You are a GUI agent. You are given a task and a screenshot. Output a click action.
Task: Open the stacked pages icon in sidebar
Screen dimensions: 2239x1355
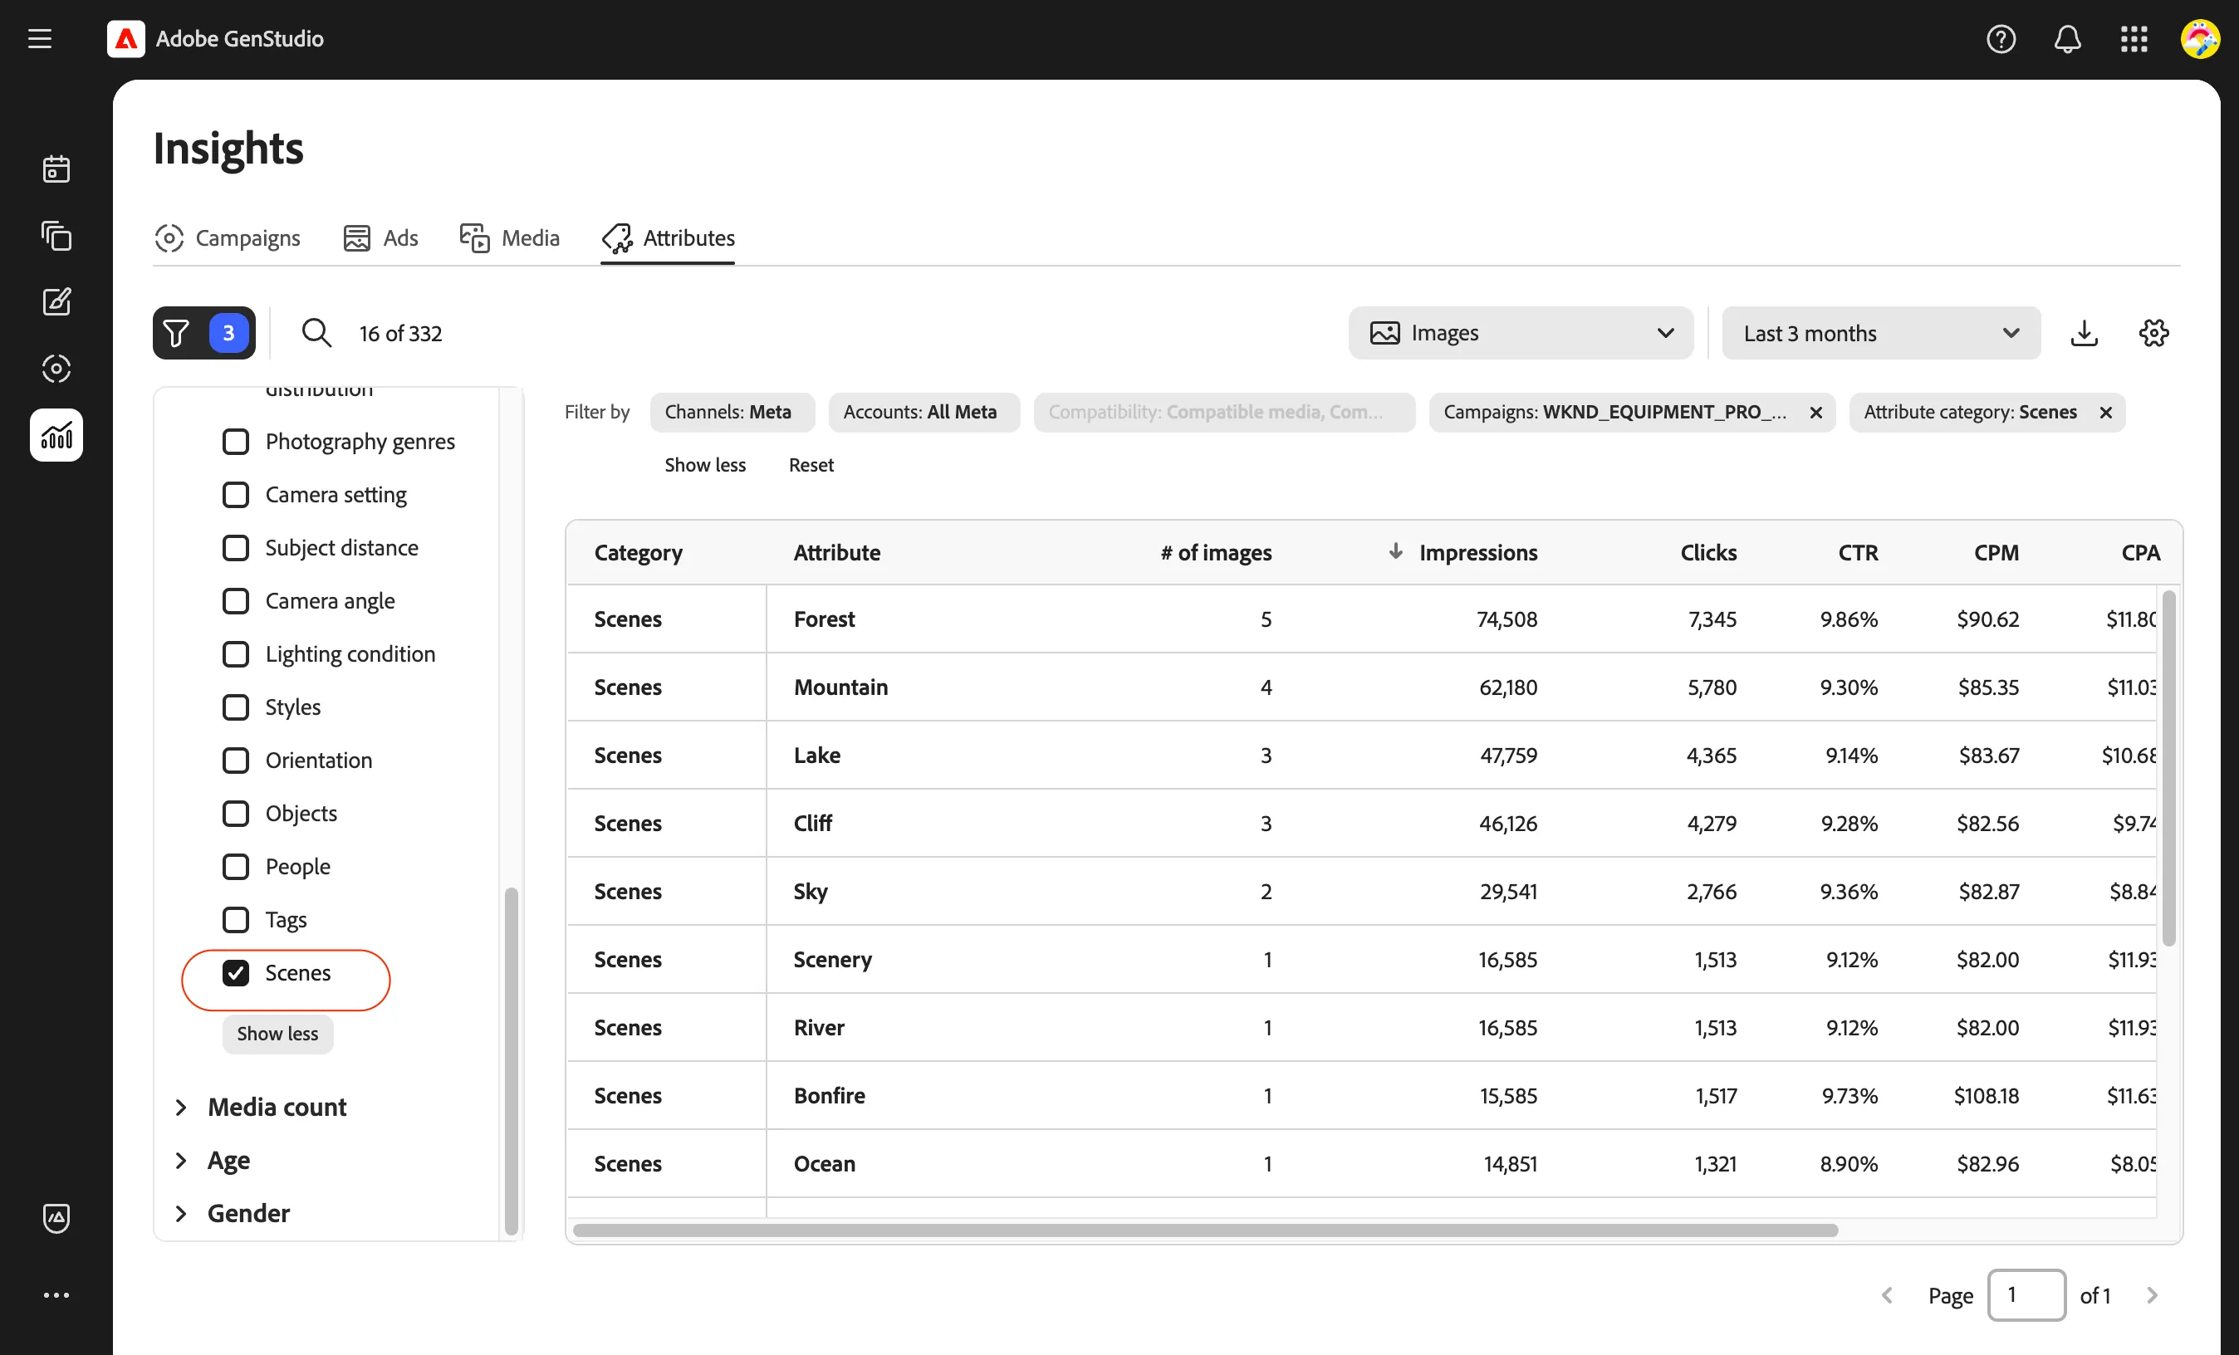[x=56, y=235]
